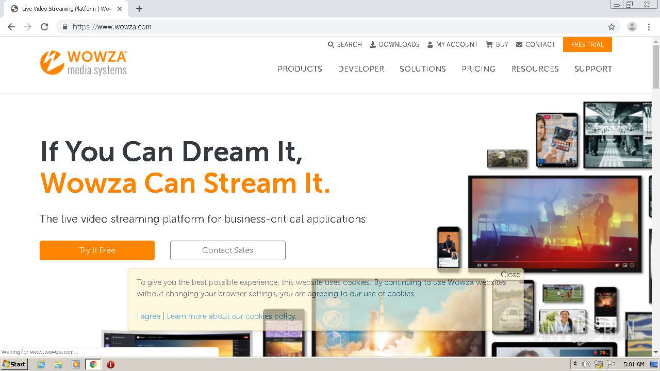Image resolution: width=660 pixels, height=371 pixels.
Task: Open the BUY cart link
Action: click(497, 45)
